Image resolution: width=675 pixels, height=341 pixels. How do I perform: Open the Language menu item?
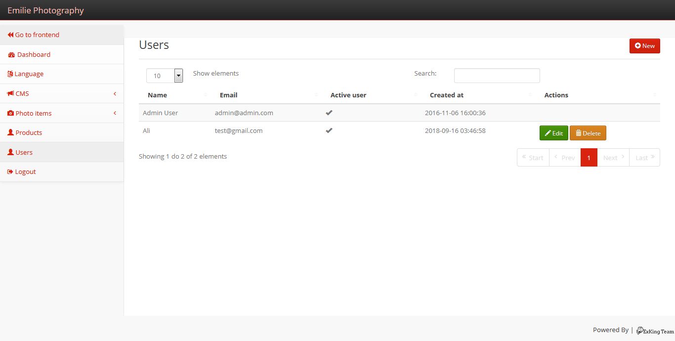coord(62,74)
